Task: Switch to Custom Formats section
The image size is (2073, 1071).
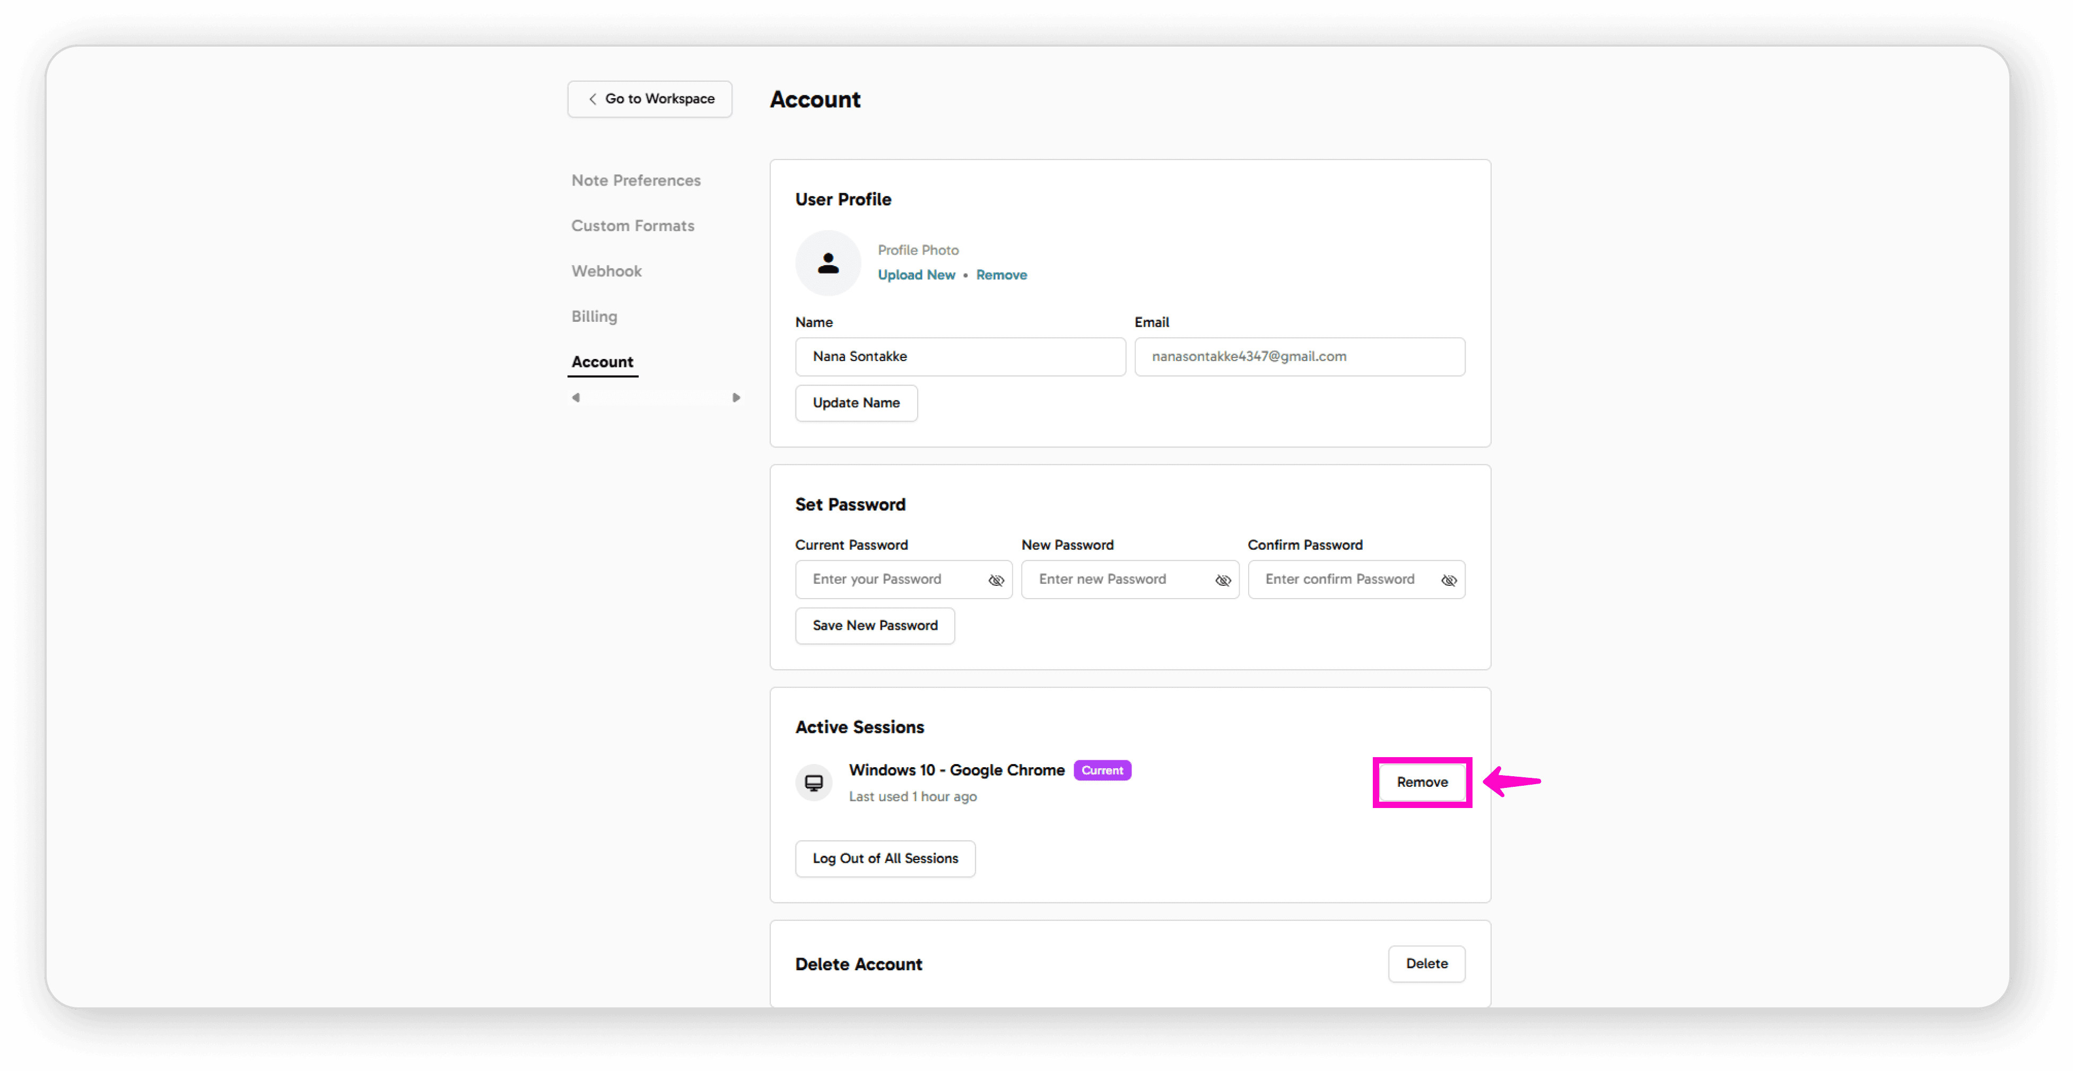Action: [x=632, y=226]
